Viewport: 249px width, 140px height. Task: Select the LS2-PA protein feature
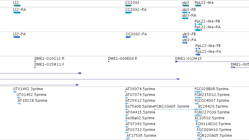(16, 37)
